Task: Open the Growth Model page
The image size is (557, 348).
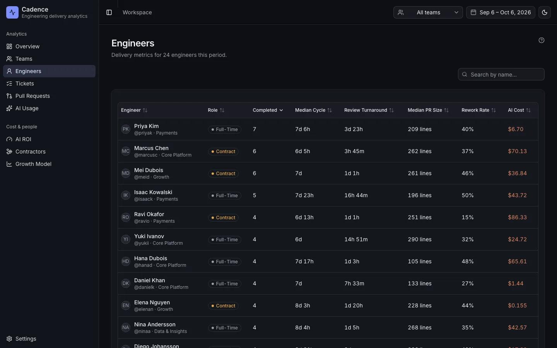Action: (49, 164)
